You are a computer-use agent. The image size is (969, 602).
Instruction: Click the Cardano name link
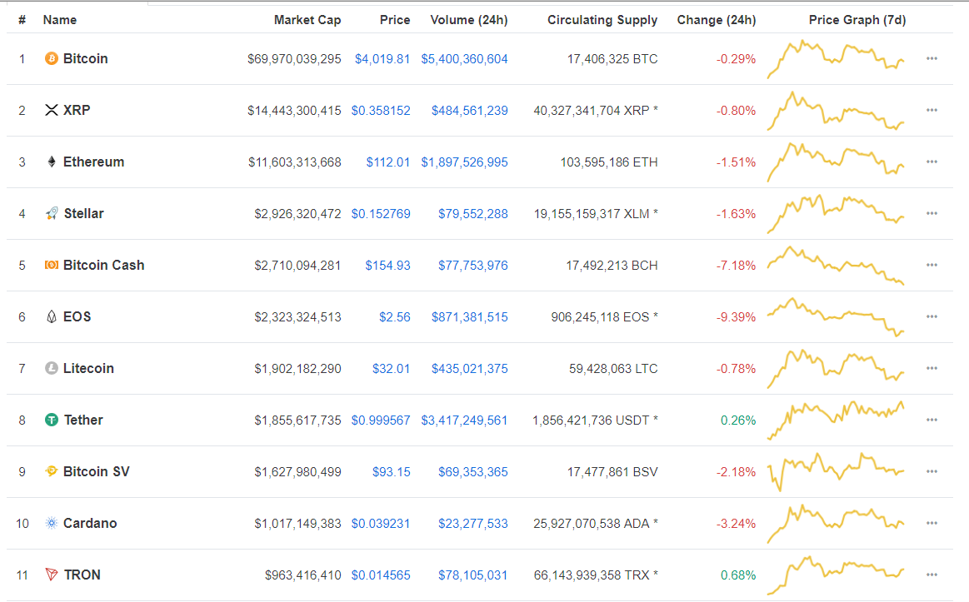pos(90,524)
